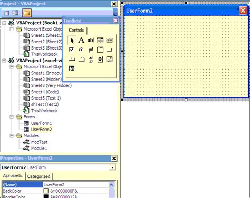The height and width of the screenshot is (198, 250).
Task: Select the OptionButton control in Toolbox
Action: [x=81, y=49]
